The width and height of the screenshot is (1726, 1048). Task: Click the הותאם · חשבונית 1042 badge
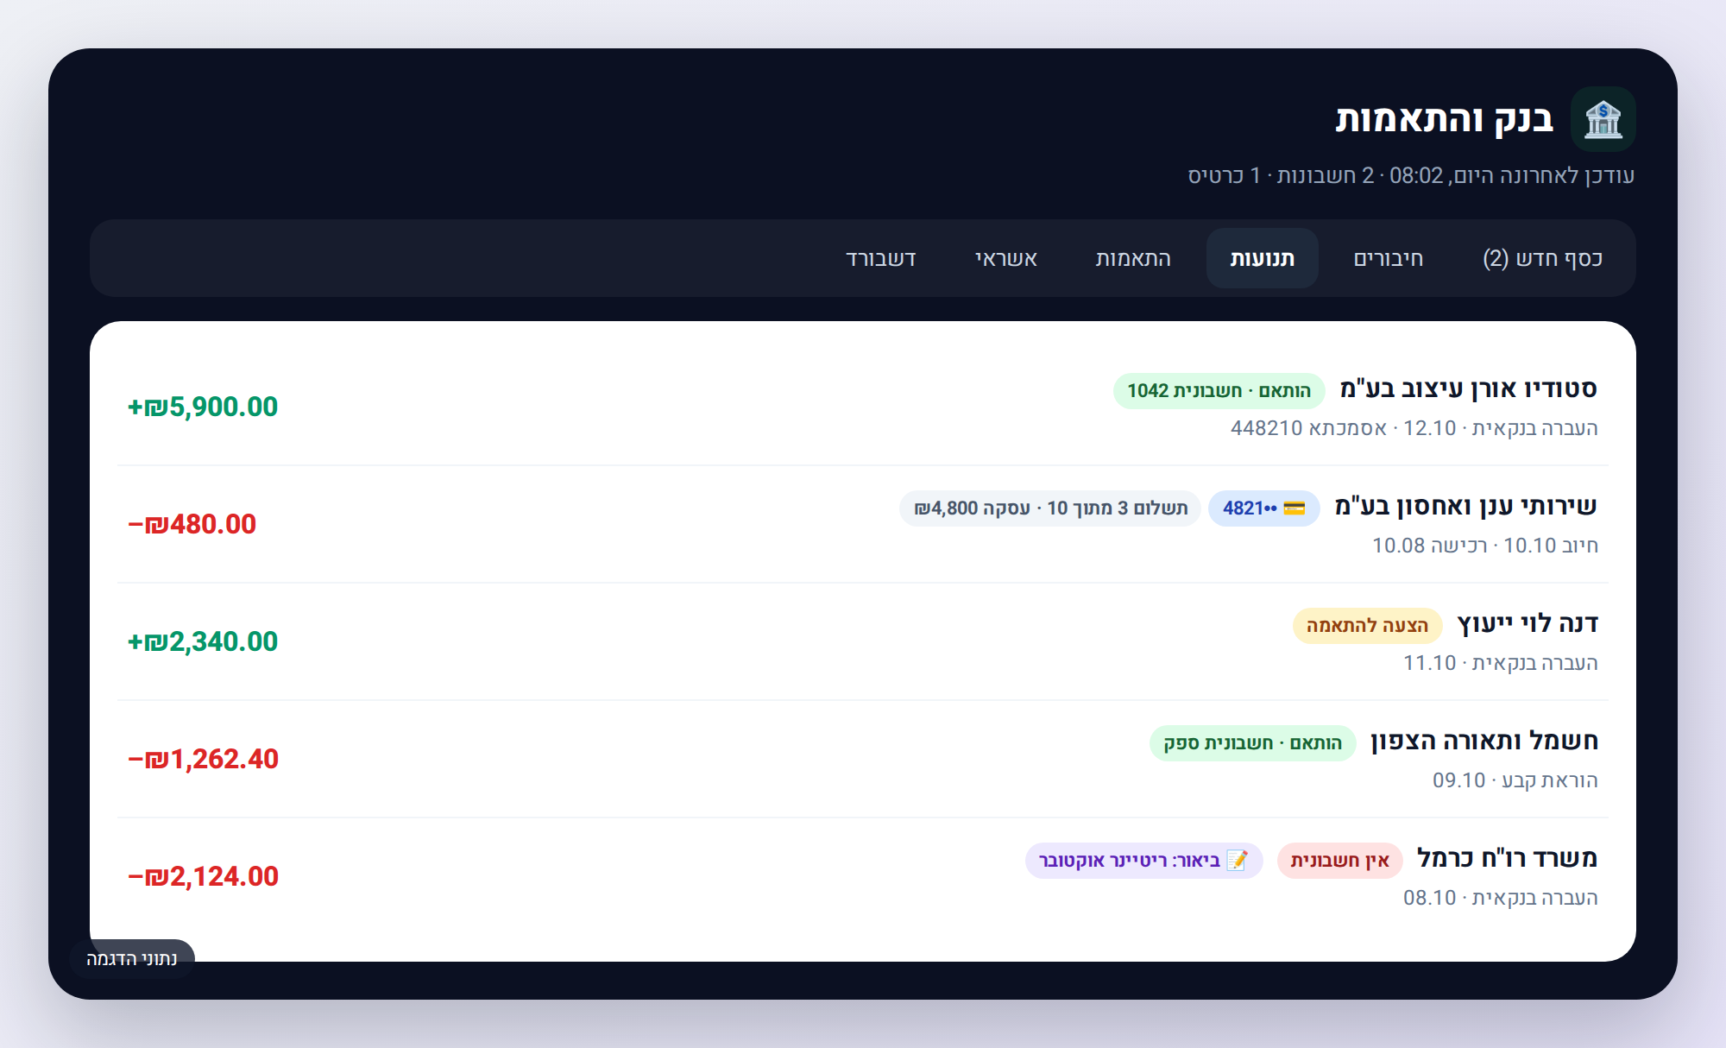(x=1219, y=391)
